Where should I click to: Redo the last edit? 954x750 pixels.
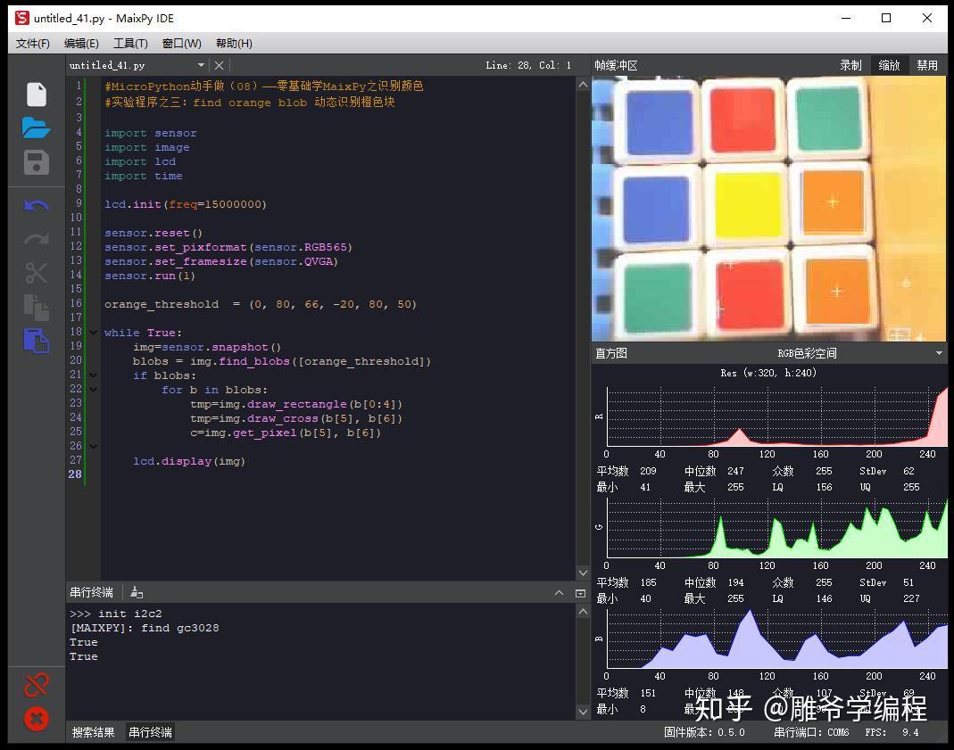click(36, 238)
